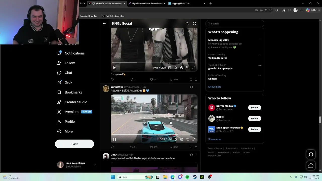The width and height of the screenshot is (322, 181).
Task: Open Notifications in the sidebar
Action: click(x=71, y=53)
